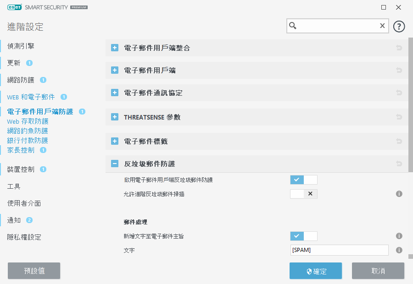The image size is (413, 284).
Task: Reset 反垃圾郵件防護 section using undo arrow
Action: 399,164
